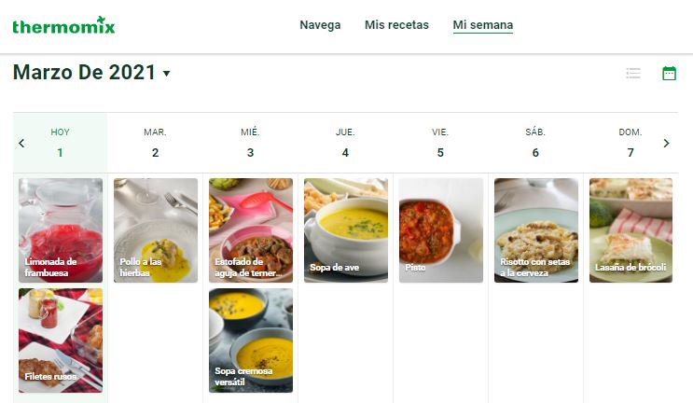The image size is (693, 403).
Task: Open Limonada de frambuesa recipe
Action: coord(61,230)
